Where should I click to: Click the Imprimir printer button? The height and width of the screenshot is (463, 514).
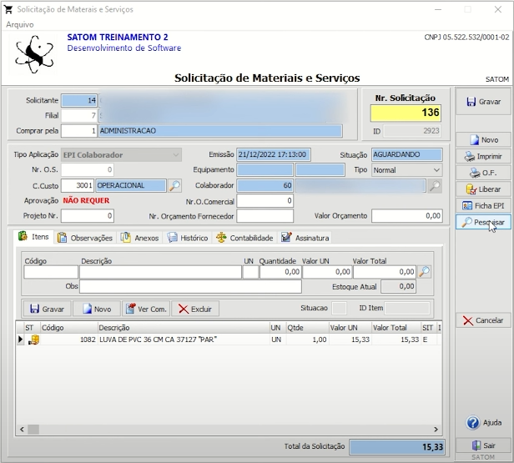click(483, 156)
